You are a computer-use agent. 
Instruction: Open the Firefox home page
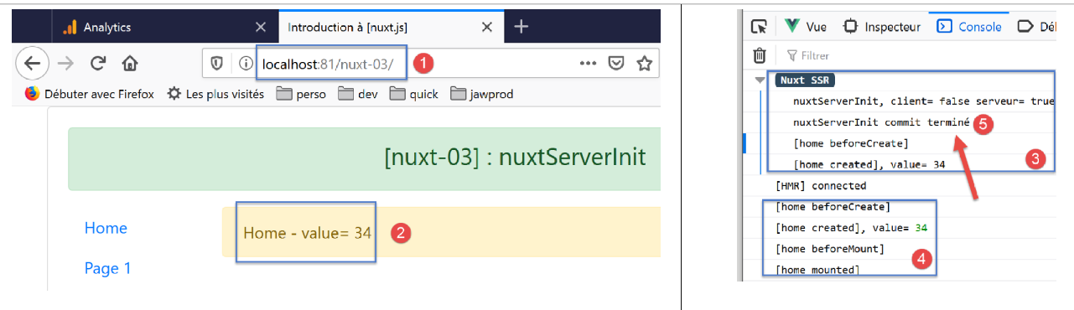(129, 64)
